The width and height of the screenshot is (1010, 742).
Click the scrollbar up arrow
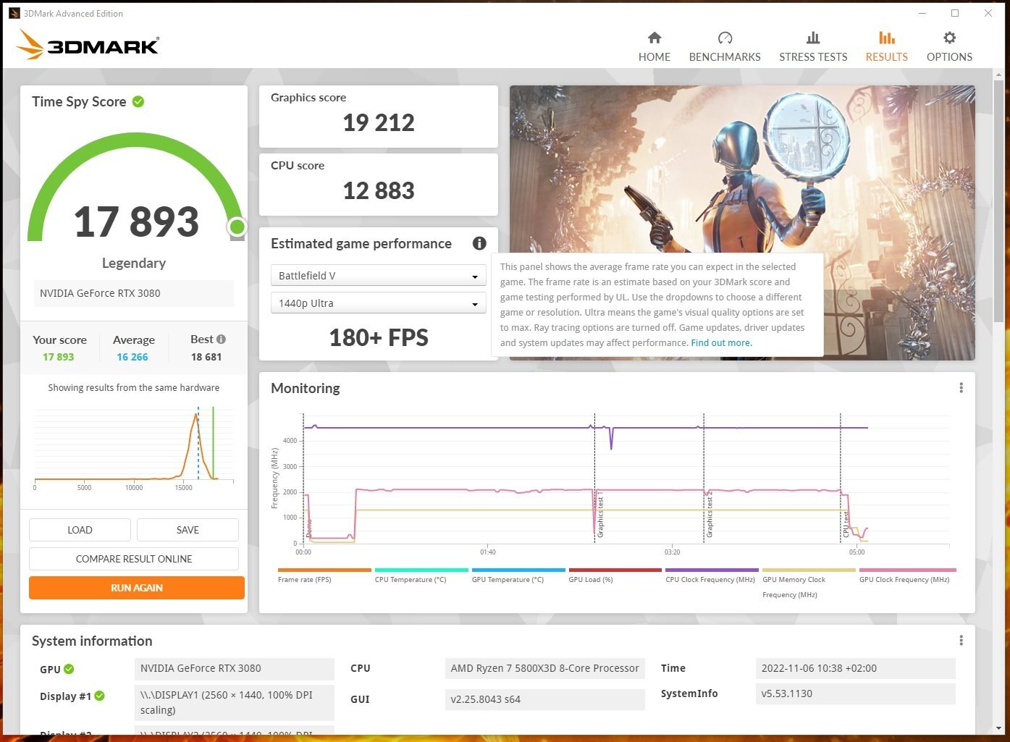[1000, 75]
